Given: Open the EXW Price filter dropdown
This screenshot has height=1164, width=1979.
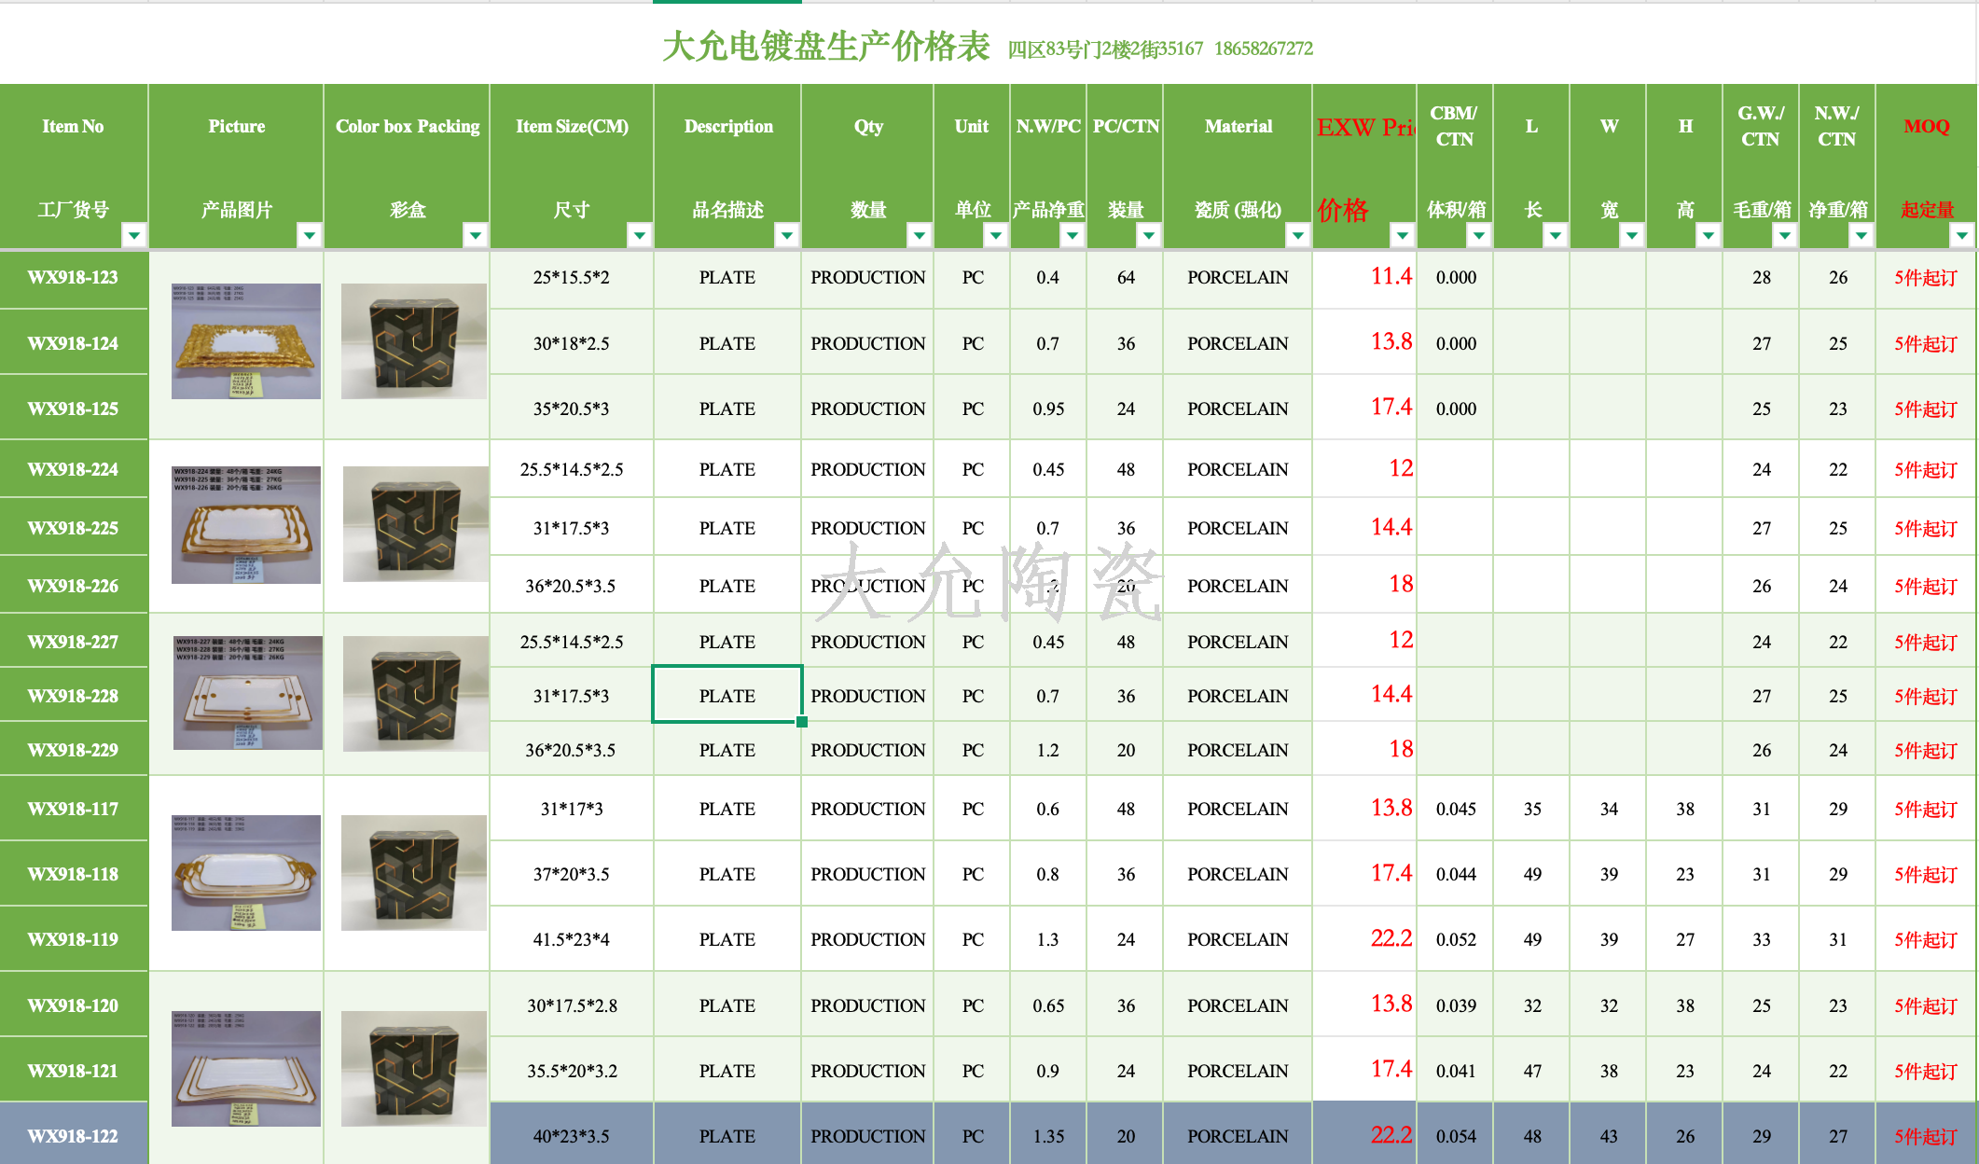Looking at the screenshot, I should tap(1403, 235).
